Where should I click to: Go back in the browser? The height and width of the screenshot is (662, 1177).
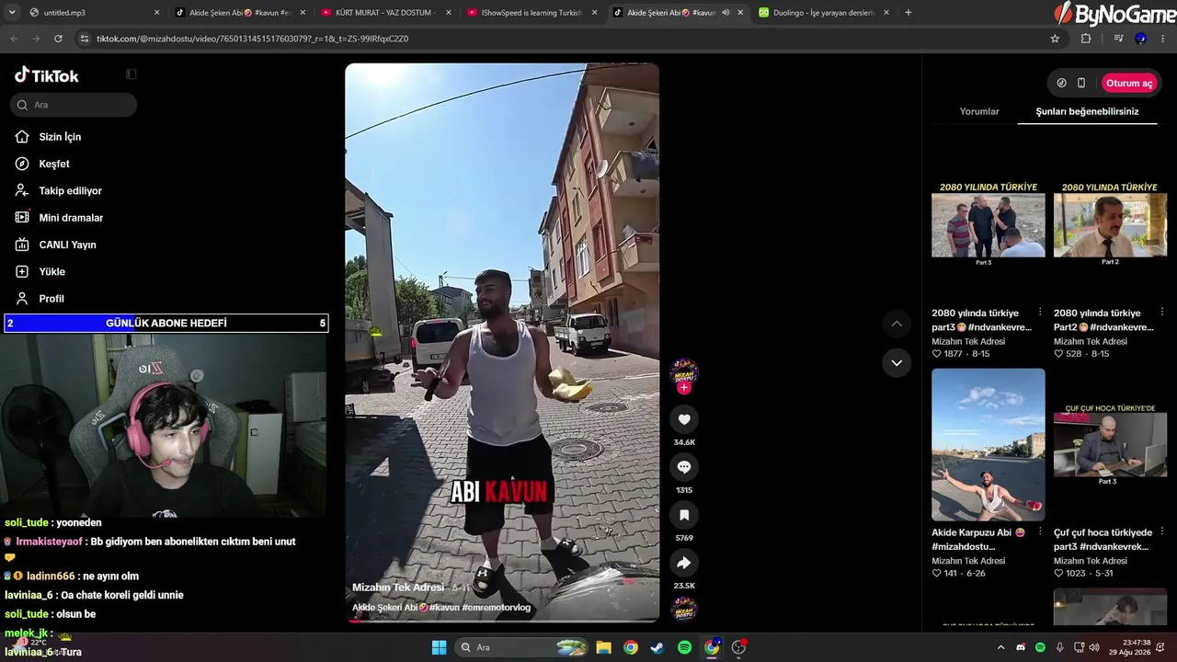(14, 39)
